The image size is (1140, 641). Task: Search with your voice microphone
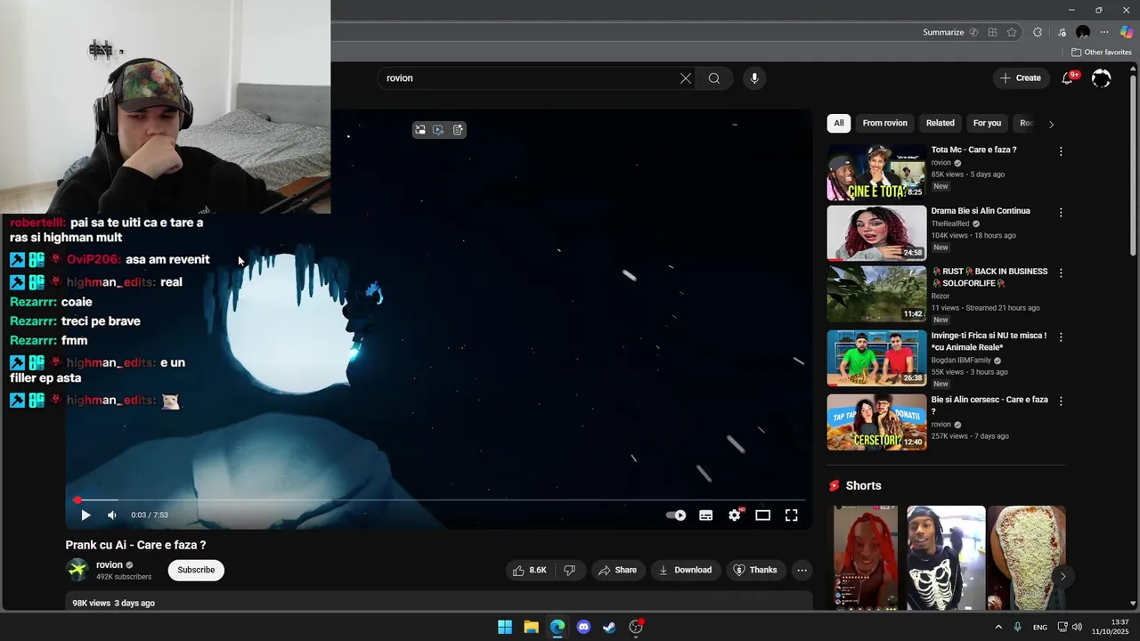754,78
